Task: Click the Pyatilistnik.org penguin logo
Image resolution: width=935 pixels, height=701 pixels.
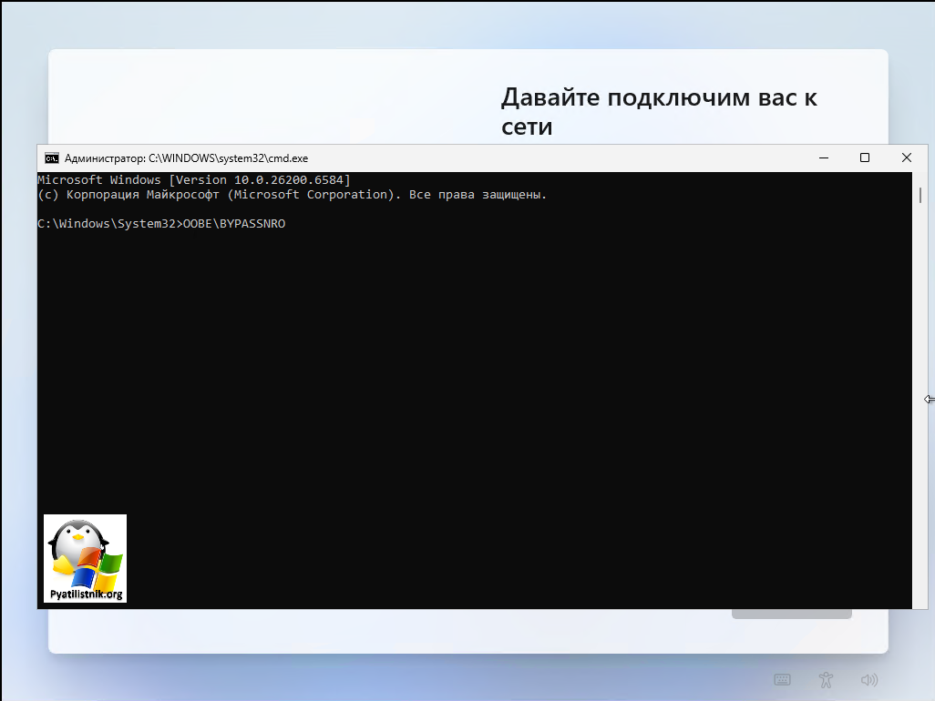Action: click(x=85, y=558)
